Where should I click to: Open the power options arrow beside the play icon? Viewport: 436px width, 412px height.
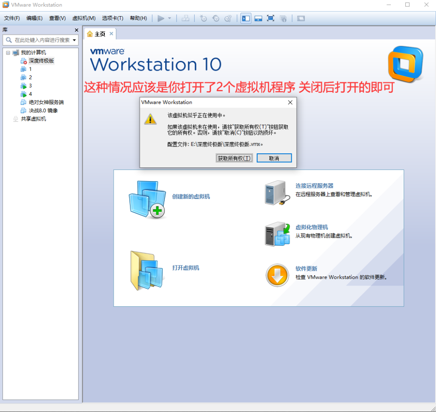[x=169, y=18]
